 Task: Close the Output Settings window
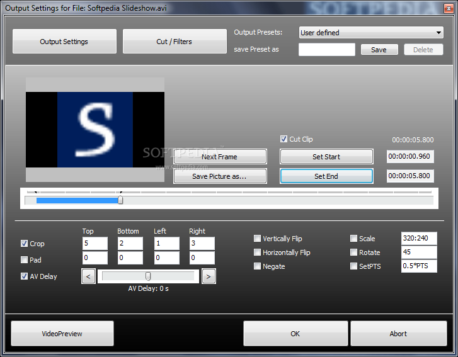pos(449,8)
